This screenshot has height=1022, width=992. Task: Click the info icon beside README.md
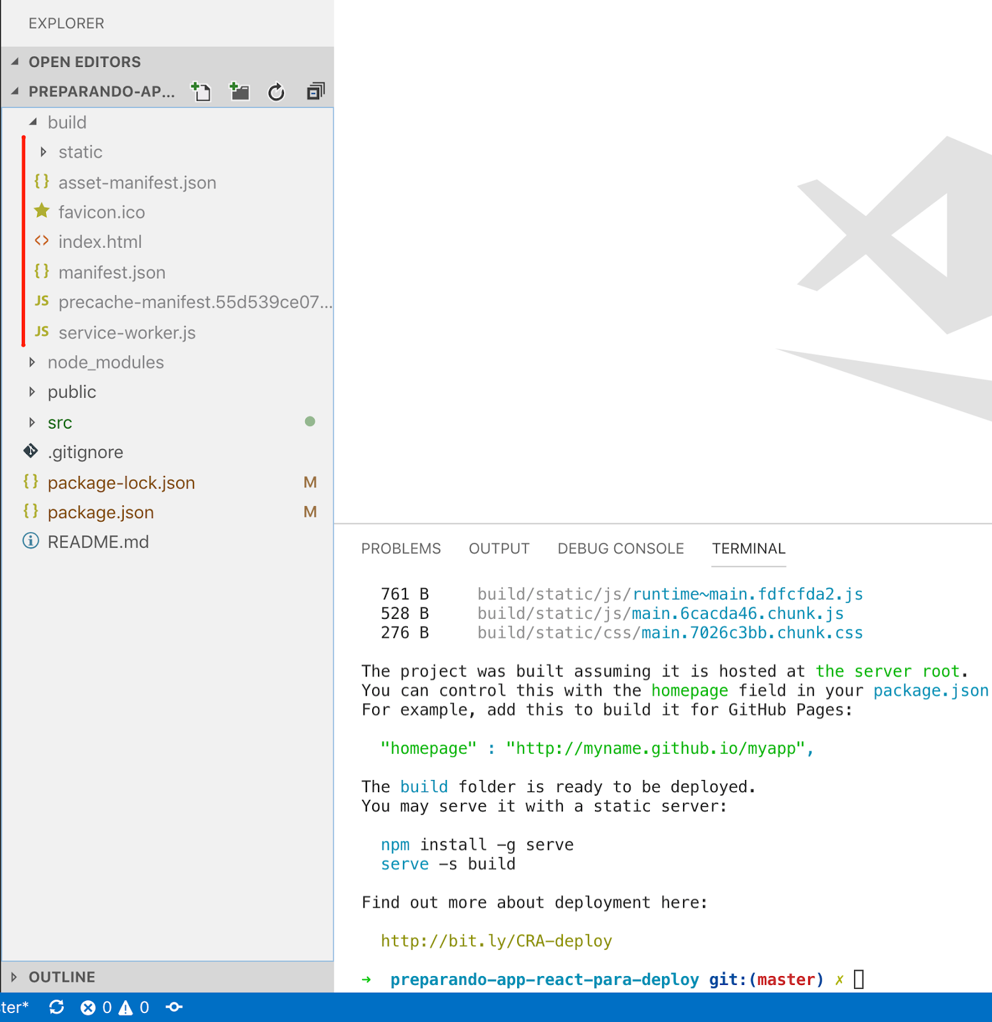coord(31,541)
